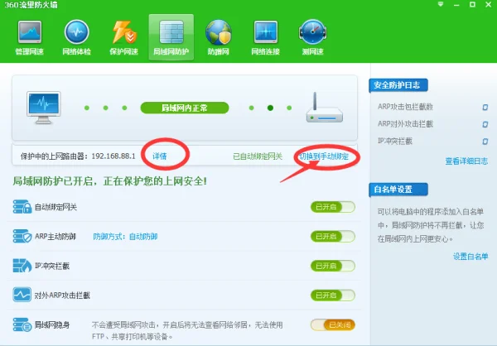497x346 pixels.
Task: Maximize the 360流量防火墙 window
Action: (472, 4)
